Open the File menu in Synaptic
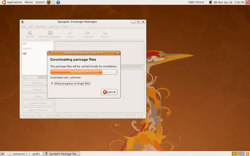 [24, 27]
